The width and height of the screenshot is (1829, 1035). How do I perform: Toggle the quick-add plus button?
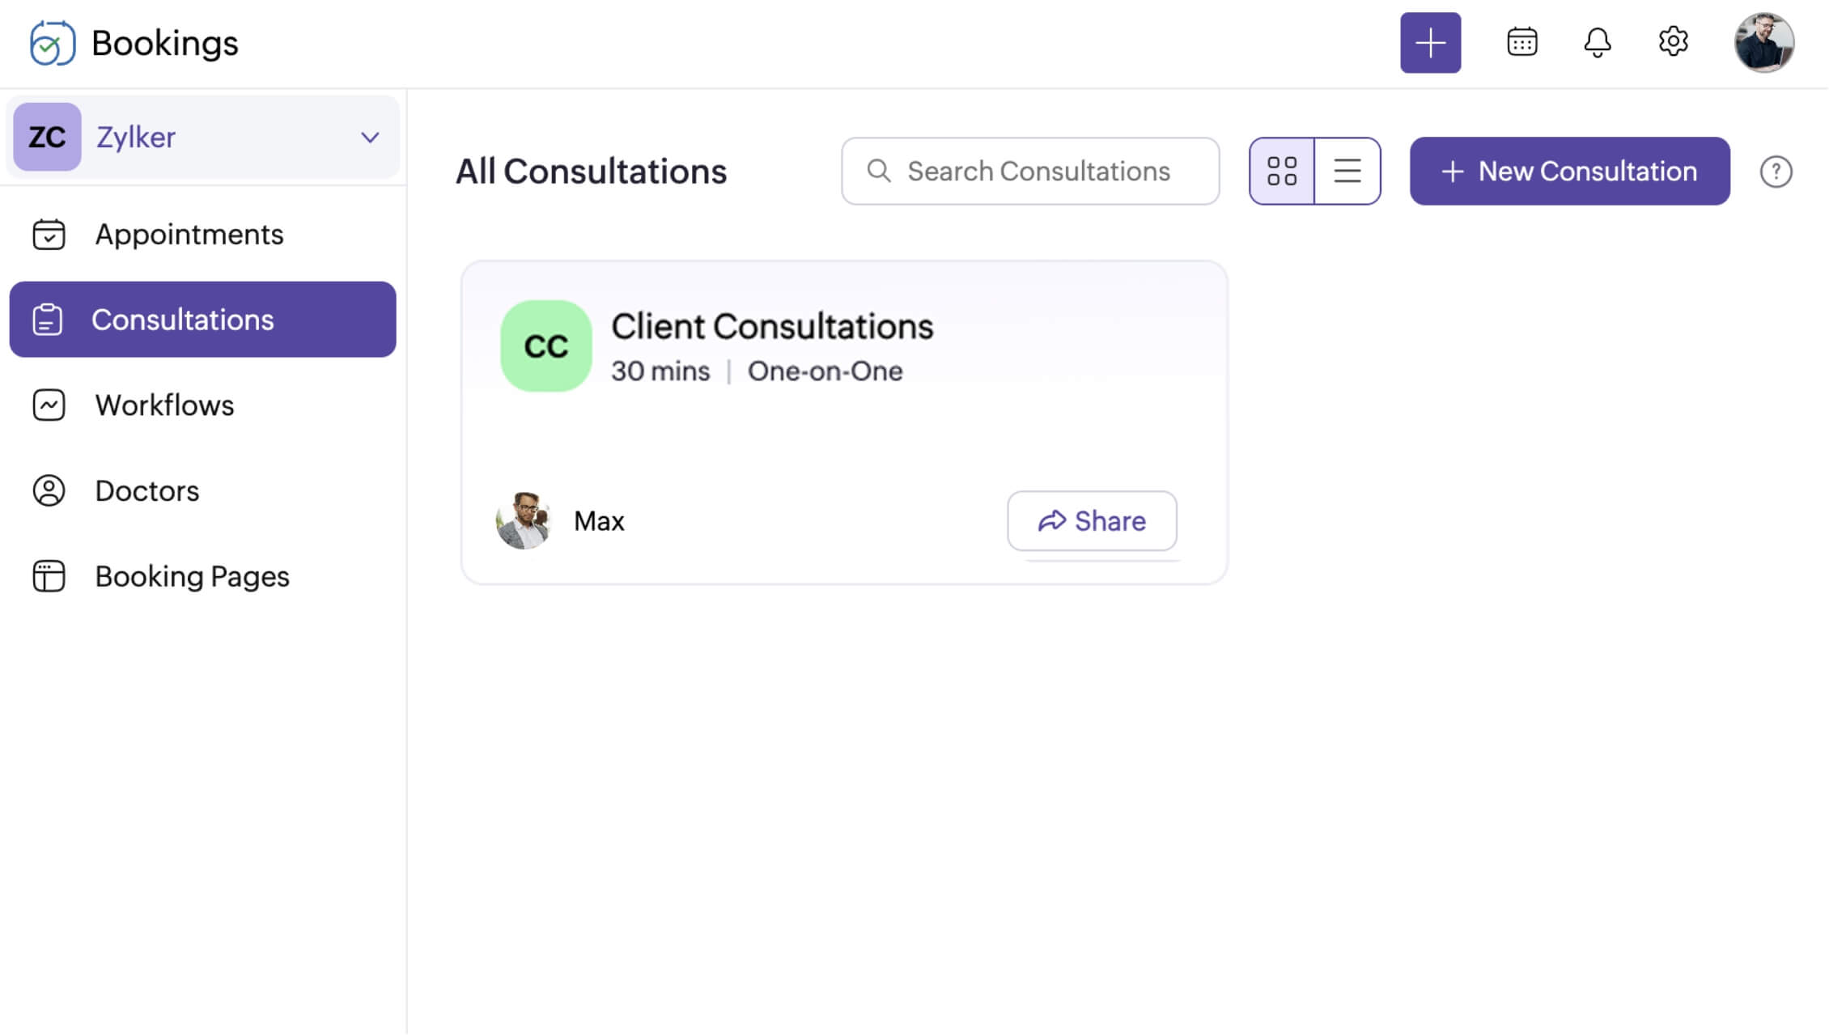[x=1431, y=42]
